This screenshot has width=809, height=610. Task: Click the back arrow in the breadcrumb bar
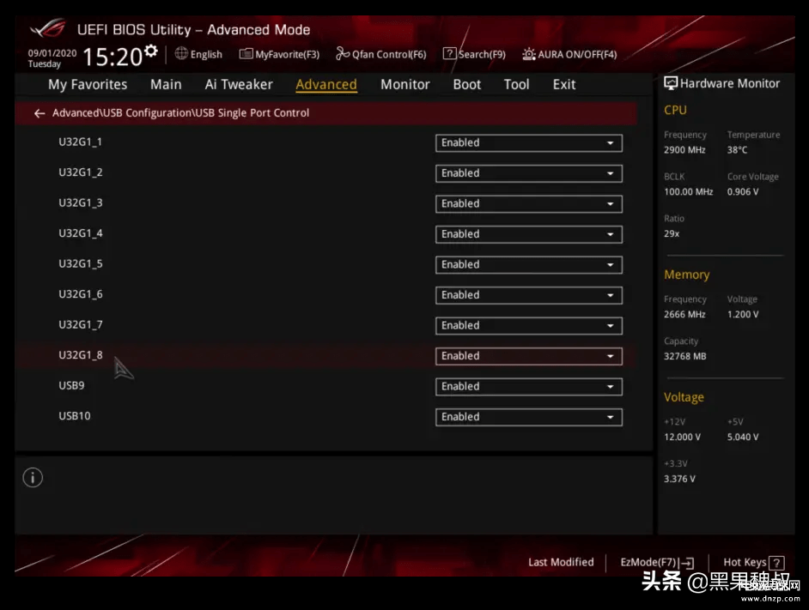(40, 113)
